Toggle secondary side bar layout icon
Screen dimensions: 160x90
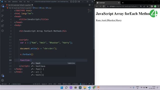pos(76,2)
